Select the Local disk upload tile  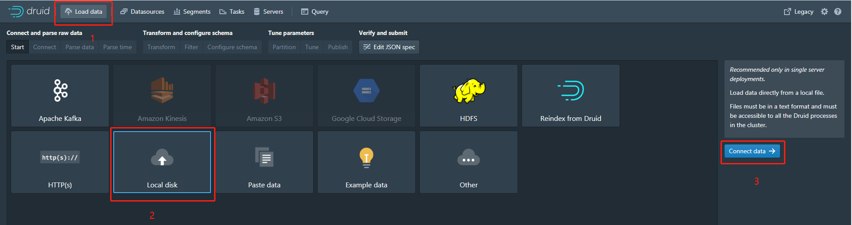162,162
